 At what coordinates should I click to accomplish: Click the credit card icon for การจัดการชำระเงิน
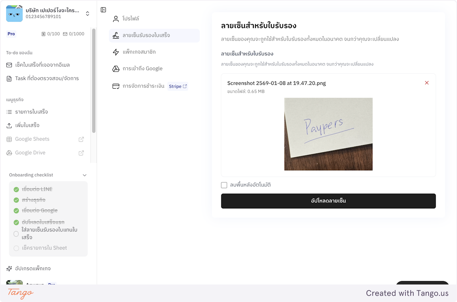[x=116, y=86]
